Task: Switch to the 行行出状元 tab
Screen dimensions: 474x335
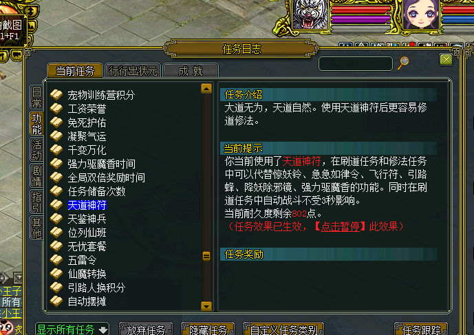Action: point(133,71)
